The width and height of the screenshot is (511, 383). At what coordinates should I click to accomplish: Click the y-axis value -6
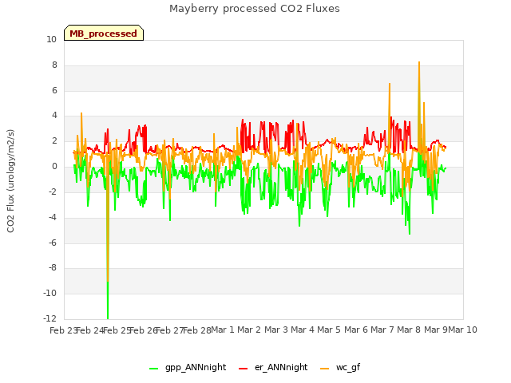53,243
